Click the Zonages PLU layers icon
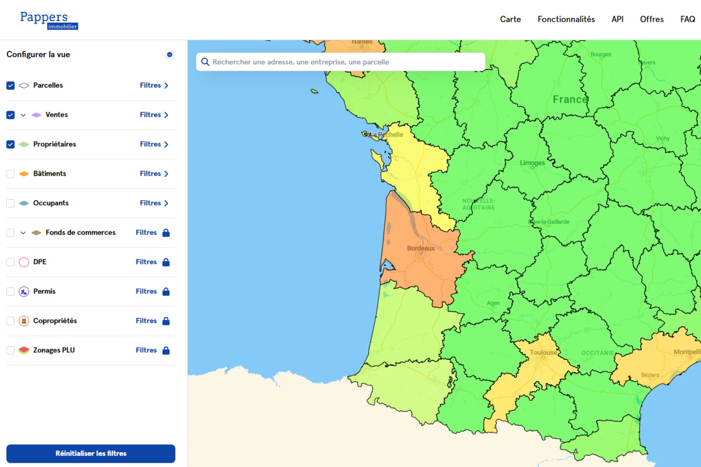Image resolution: width=701 pixels, height=467 pixels. coord(24,350)
